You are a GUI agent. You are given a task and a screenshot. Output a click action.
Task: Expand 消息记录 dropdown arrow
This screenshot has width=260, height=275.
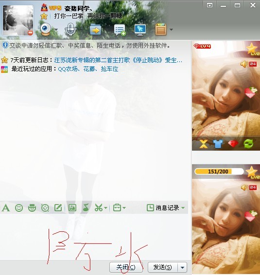tap(183, 208)
